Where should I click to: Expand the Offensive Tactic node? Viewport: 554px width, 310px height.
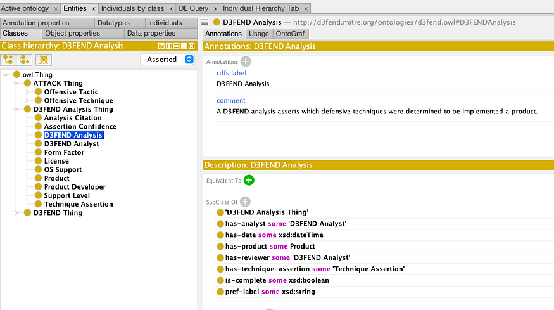27,92
